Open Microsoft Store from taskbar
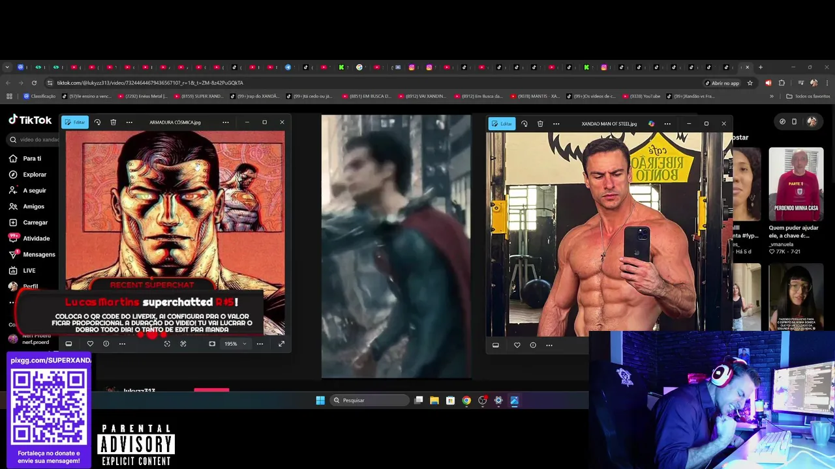The width and height of the screenshot is (835, 469). point(450,401)
